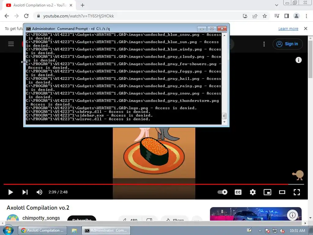Open Windows Explorer from taskbar
Viewport: 313px width, 235px height.
tap(74, 230)
